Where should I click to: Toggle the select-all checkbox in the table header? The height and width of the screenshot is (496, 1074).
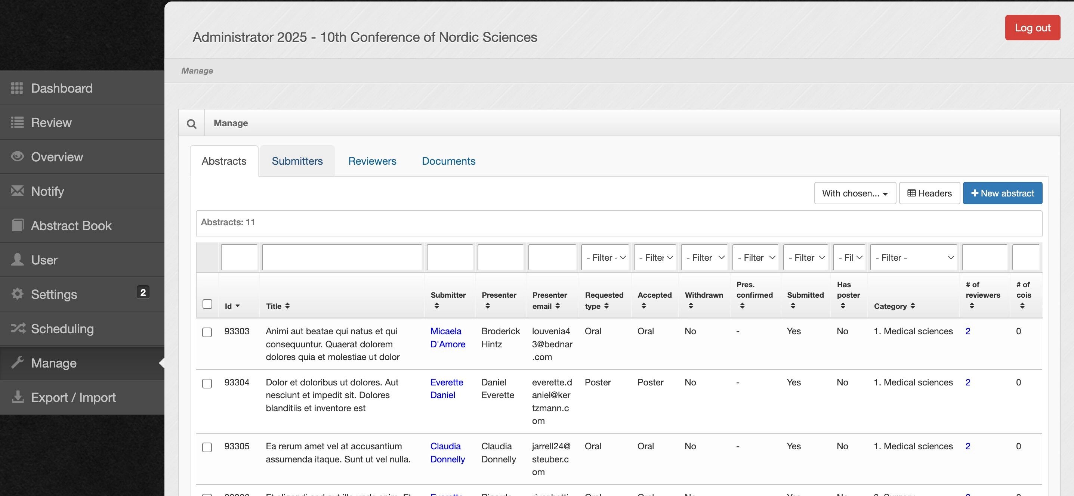[207, 304]
